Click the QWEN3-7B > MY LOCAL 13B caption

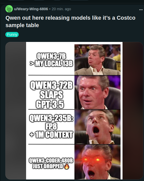point(51,60)
